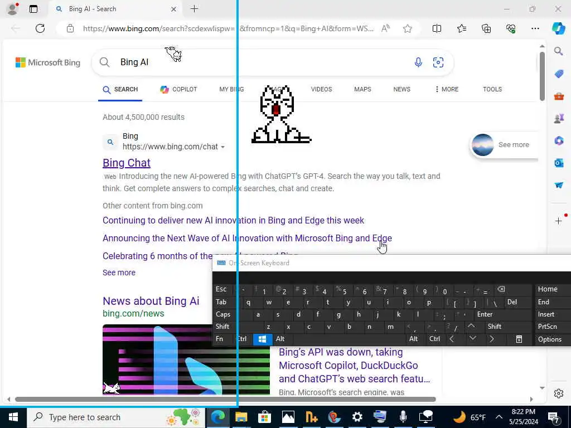Open the keyboard context menu key
Viewport: 571px width, 428px height.
tap(519, 339)
